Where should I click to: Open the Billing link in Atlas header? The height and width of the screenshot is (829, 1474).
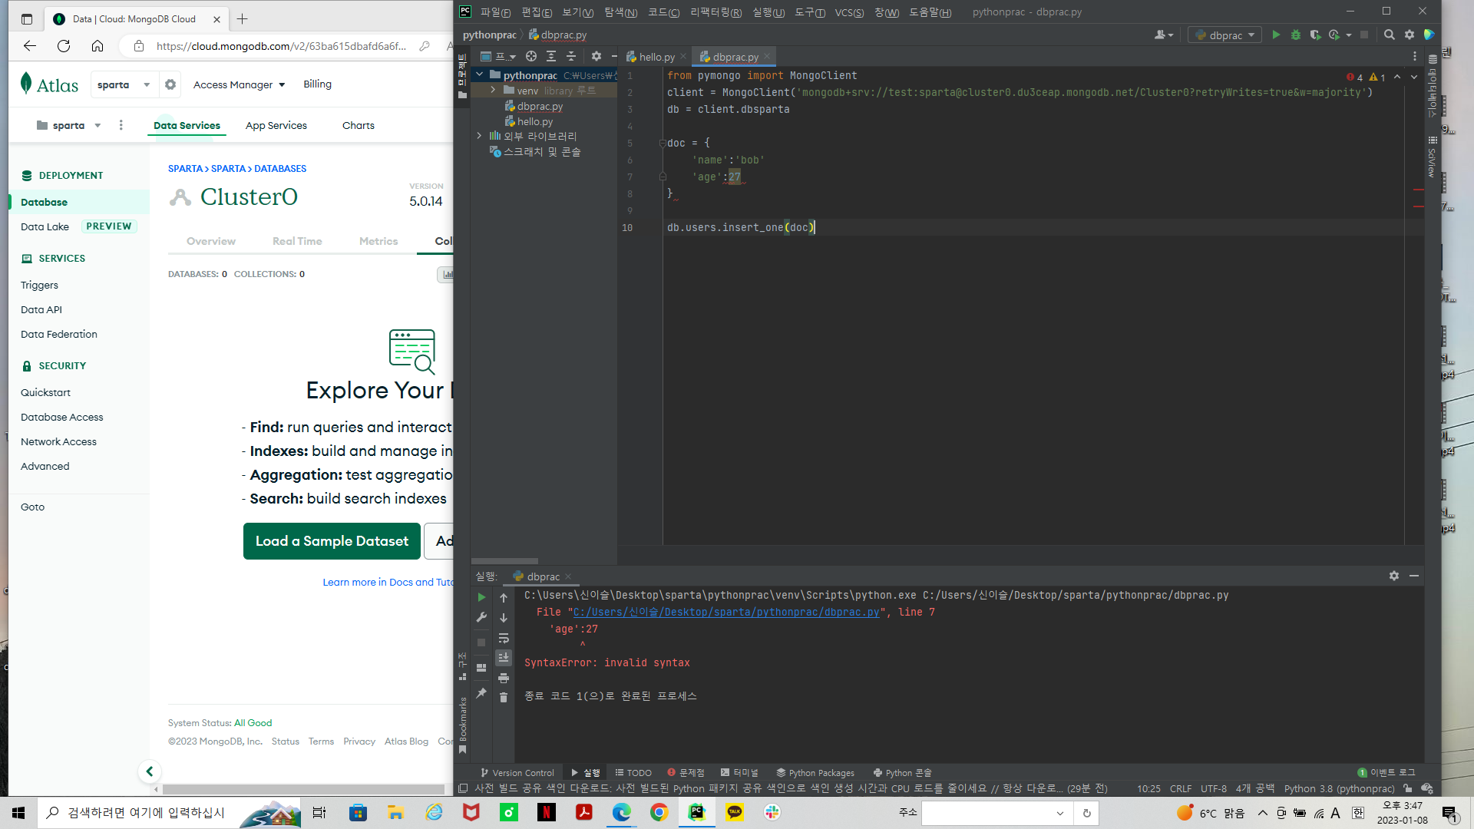pos(317,84)
